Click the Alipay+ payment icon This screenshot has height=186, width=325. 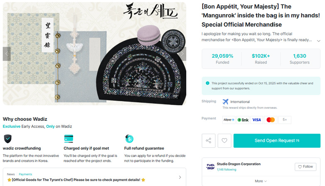[x=229, y=120]
